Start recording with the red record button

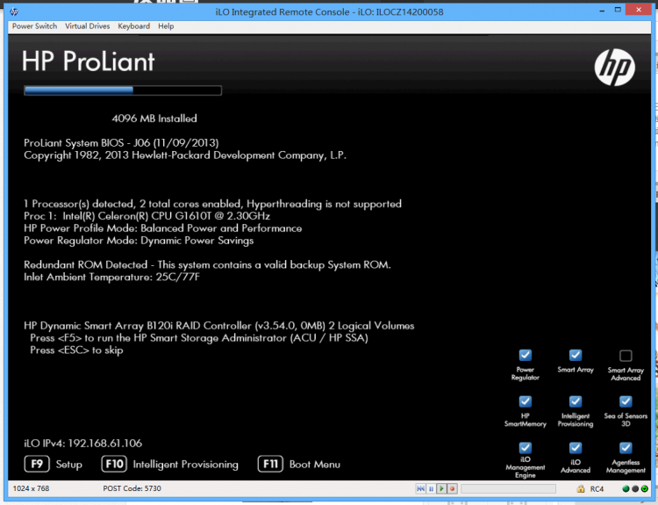click(x=453, y=488)
